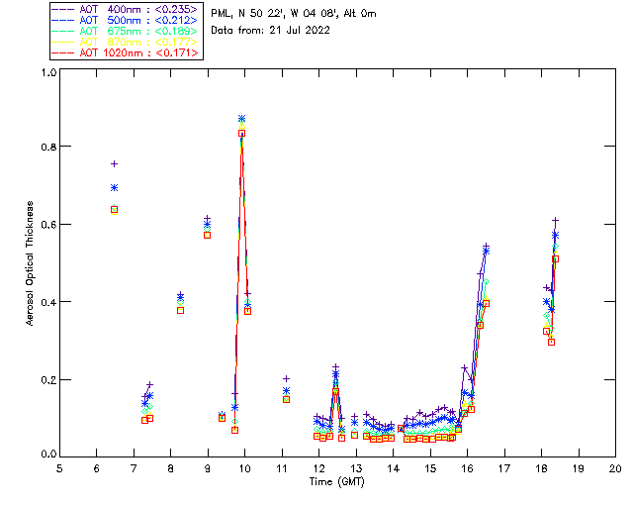This screenshot has width=633, height=507.
Task: Click the red square marker at the 10 GMT peak
Action: pyautogui.click(x=241, y=133)
